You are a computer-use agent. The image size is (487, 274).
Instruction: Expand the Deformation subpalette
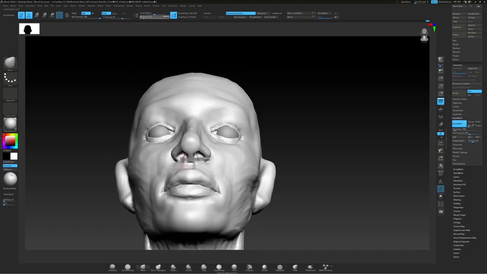459,196
